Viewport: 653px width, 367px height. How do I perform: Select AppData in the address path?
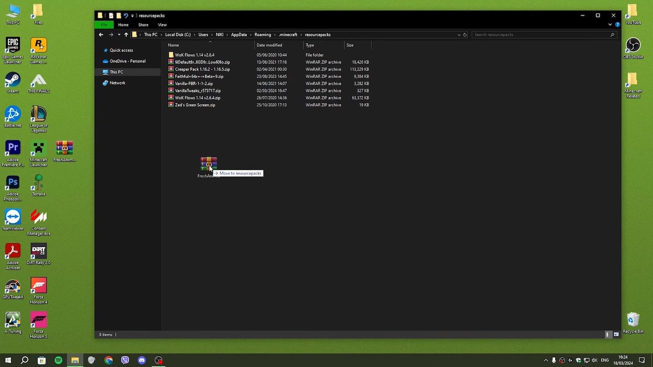point(239,34)
